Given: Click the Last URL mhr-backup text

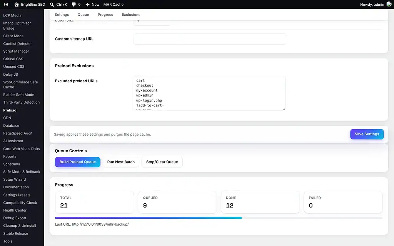Looking at the screenshot, I should point(92,224).
